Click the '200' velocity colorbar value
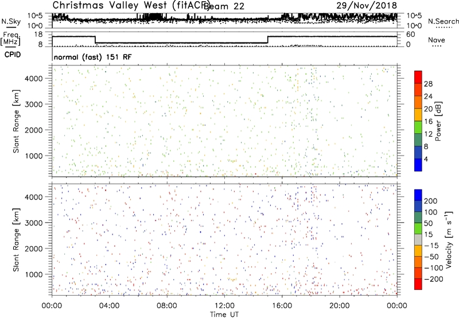This screenshot has width=459, height=318. coord(431,201)
